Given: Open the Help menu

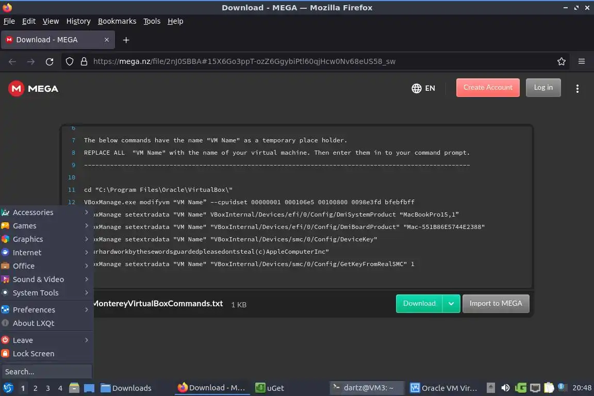Looking at the screenshot, I should coord(175,21).
